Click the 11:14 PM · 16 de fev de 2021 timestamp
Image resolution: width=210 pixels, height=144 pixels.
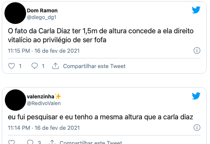44,128
